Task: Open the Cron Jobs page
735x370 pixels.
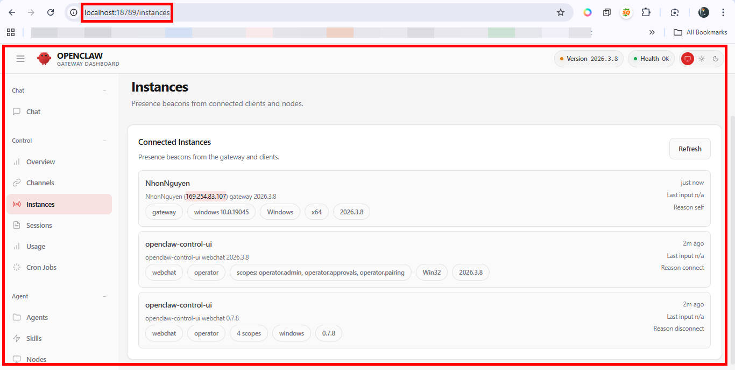Action: point(59,267)
